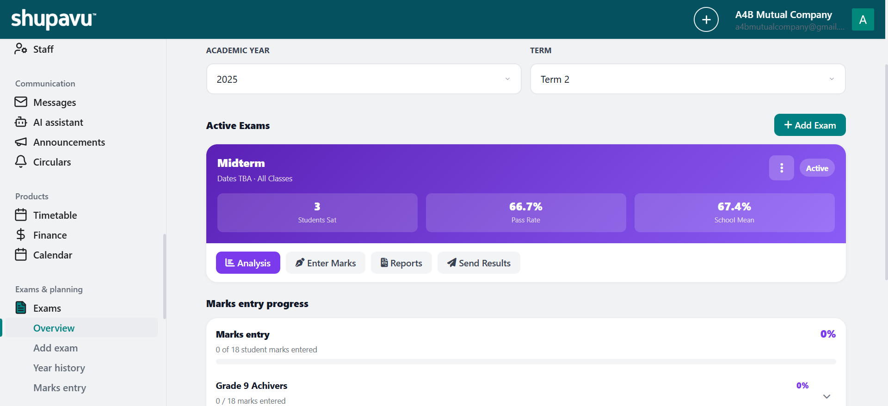The height and width of the screenshot is (406, 888).
Task: Open the Announcements link
Action: click(x=69, y=142)
